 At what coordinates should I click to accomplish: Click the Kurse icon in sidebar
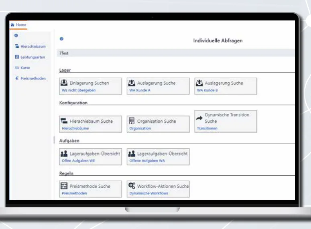[x=17, y=68]
